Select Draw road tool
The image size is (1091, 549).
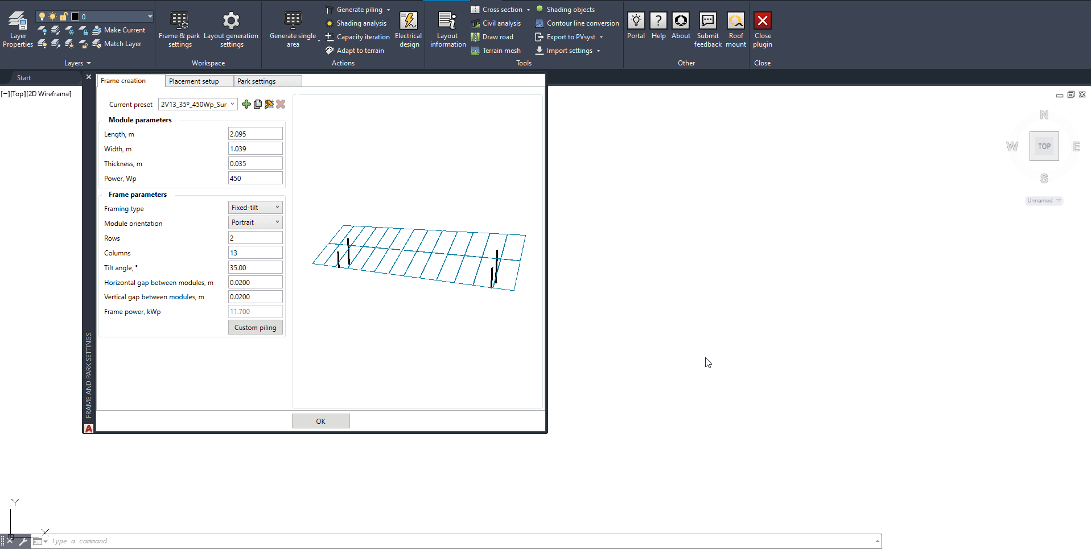(x=492, y=37)
